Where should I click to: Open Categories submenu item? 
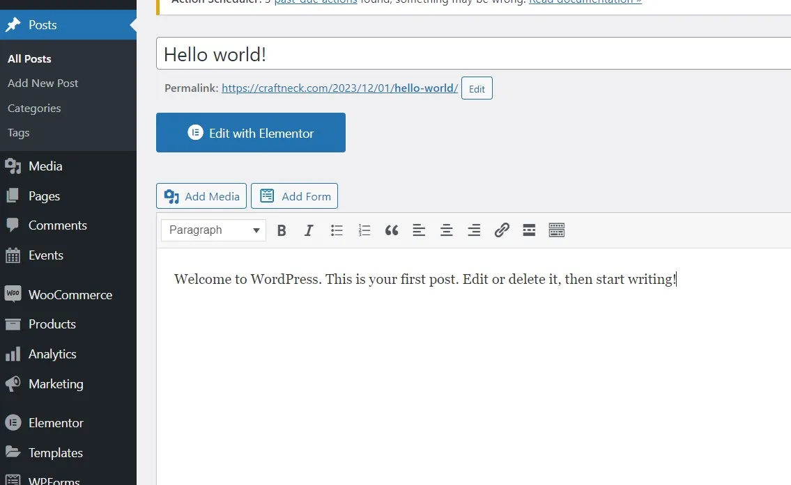34,109
